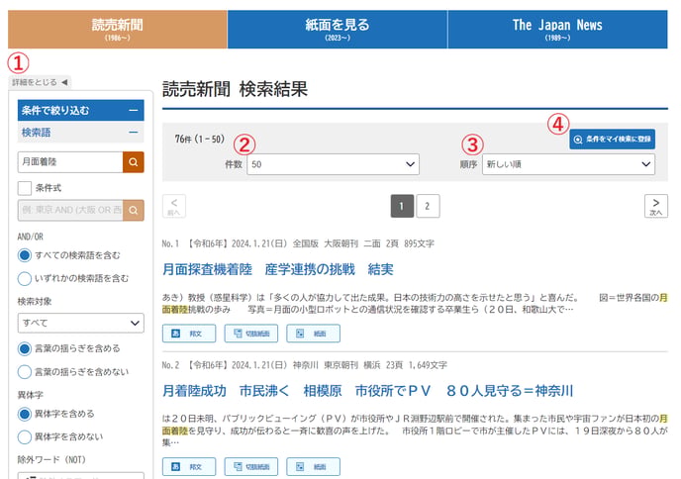Select 異体字を含めない option
This screenshot has width=681, height=479.
pyautogui.click(x=25, y=436)
